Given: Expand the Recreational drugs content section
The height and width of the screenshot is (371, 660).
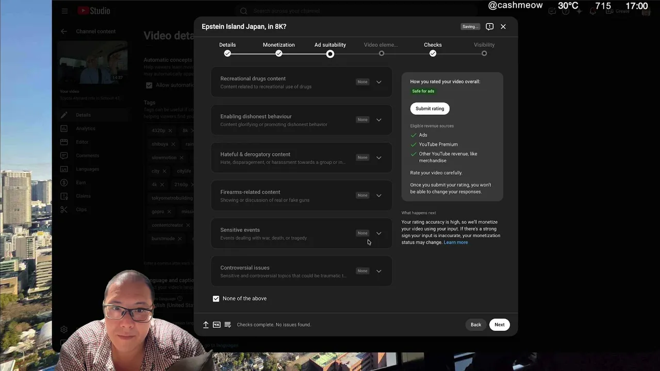Looking at the screenshot, I should [379, 82].
